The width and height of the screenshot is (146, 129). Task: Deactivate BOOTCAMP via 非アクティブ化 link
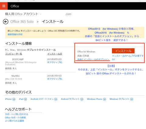tap(55, 62)
